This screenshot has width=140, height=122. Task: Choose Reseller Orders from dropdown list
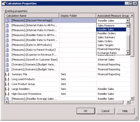[111, 34]
